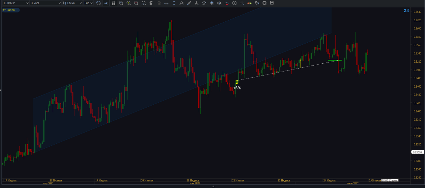Open the EUR/GBP instrument dropdown
Image resolution: width=425 pixels, height=188 pixels.
click(x=15, y=3)
